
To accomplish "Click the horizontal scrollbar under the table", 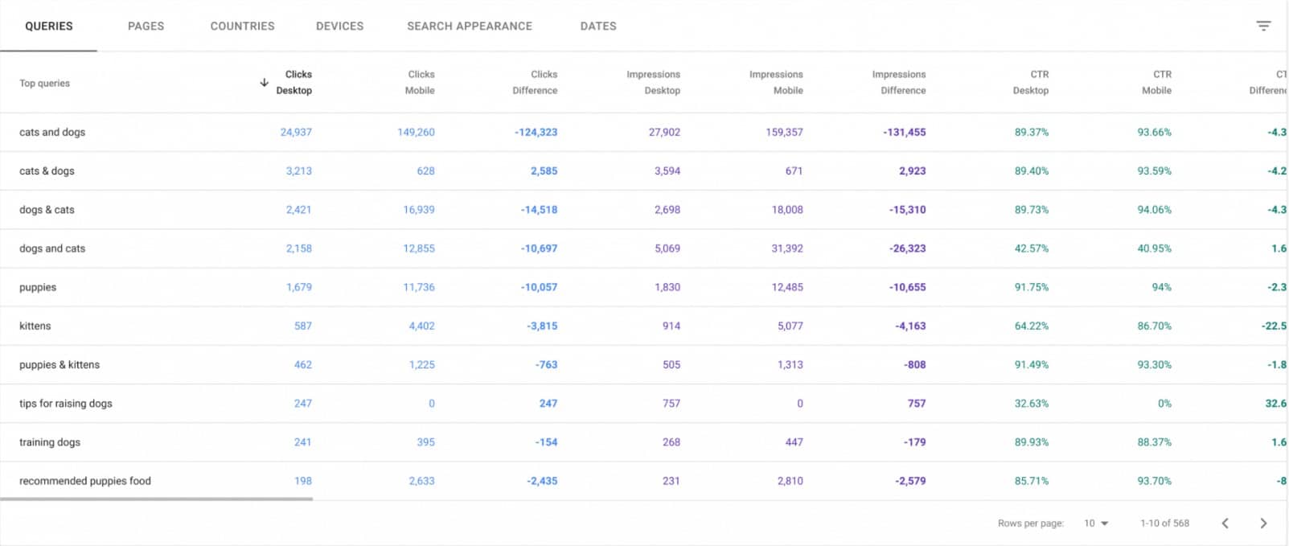I will [x=157, y=499].
